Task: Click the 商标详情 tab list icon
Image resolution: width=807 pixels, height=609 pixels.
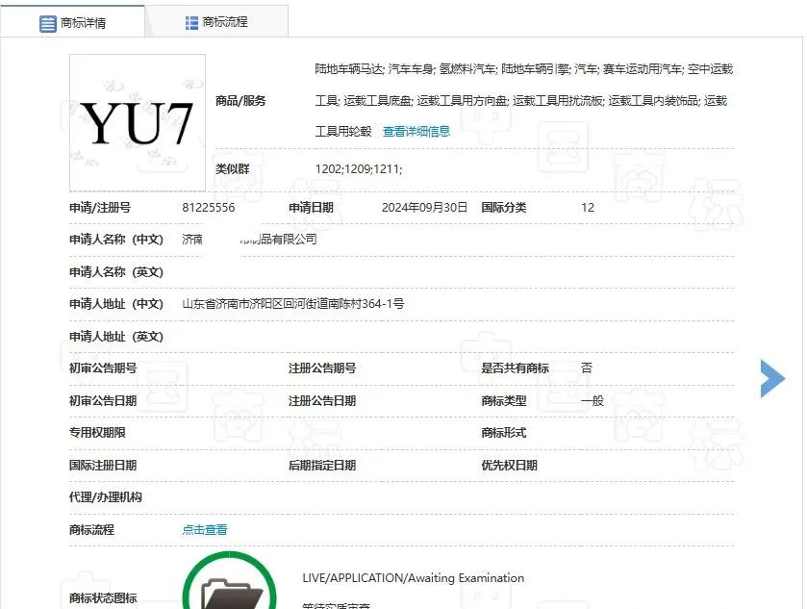Action: [x=47, y=23]
